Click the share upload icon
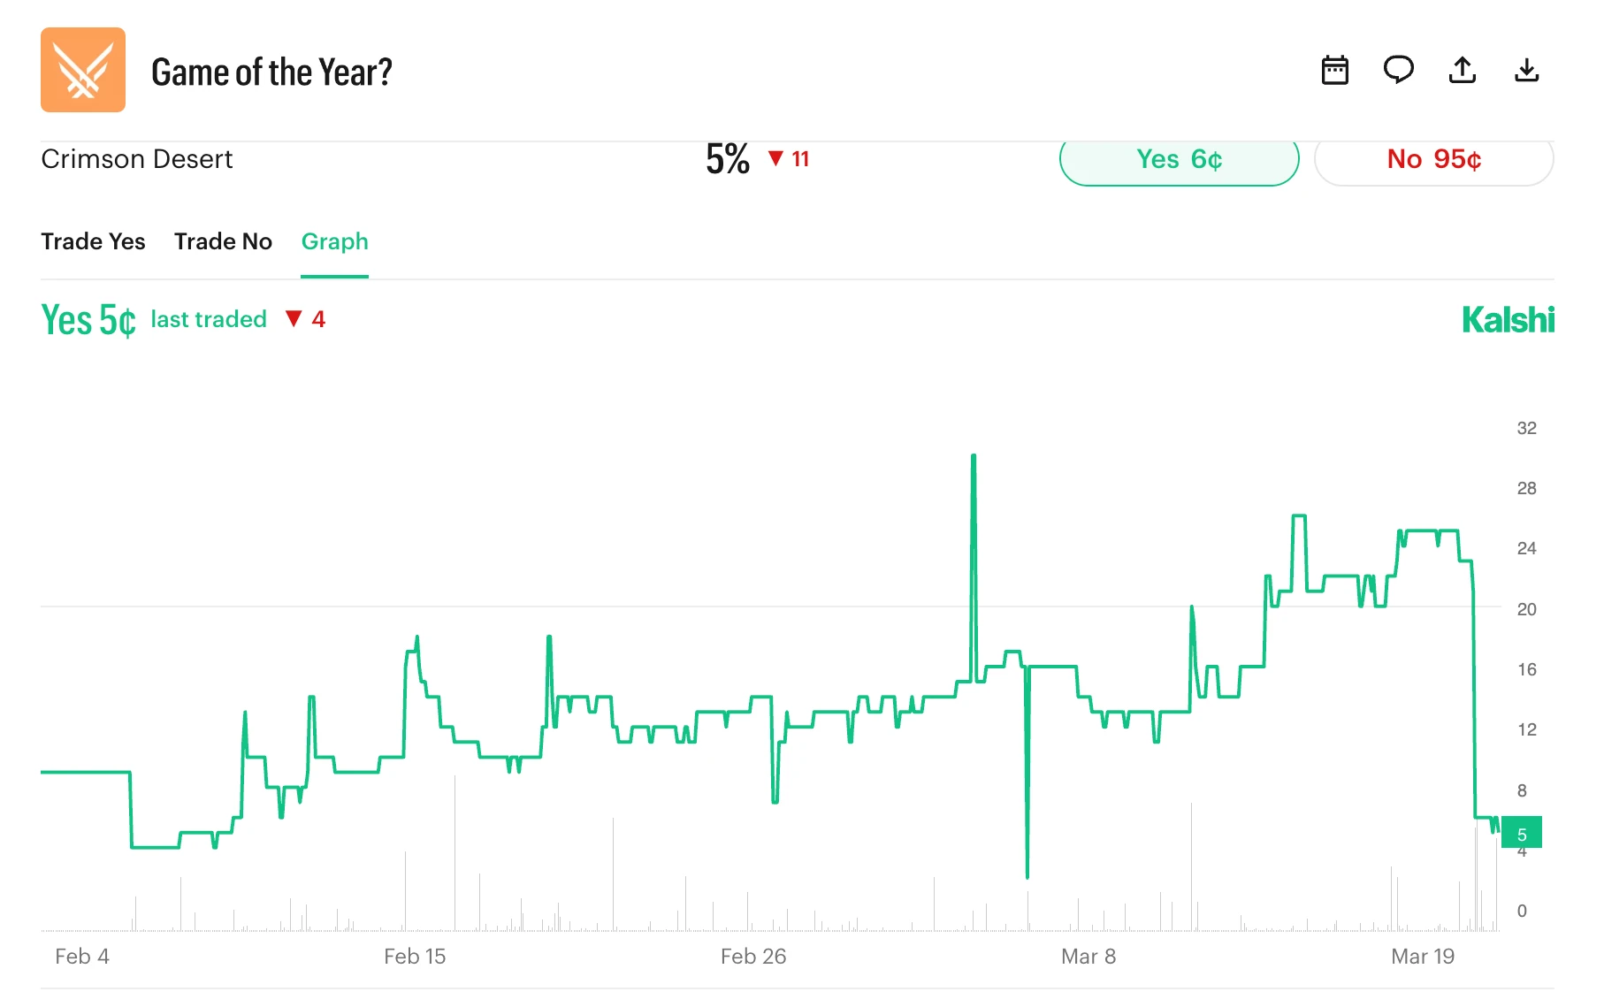 1463,70
